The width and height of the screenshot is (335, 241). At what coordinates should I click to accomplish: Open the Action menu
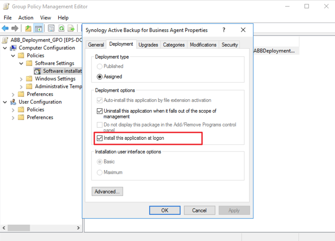click(26, 18)
